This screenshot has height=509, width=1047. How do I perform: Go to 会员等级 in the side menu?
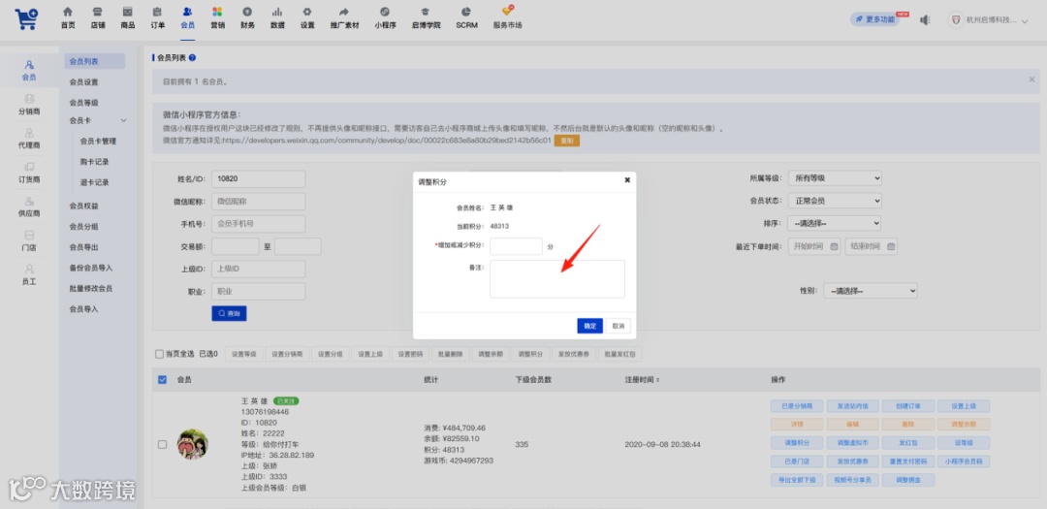pyautogui.click(x=84, y=103)
